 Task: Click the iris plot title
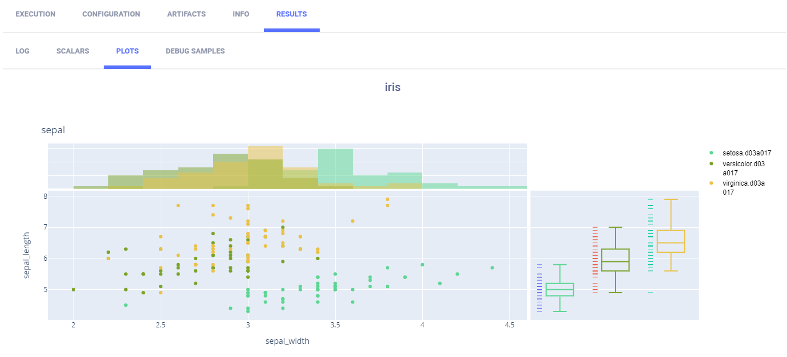[393, 88]
